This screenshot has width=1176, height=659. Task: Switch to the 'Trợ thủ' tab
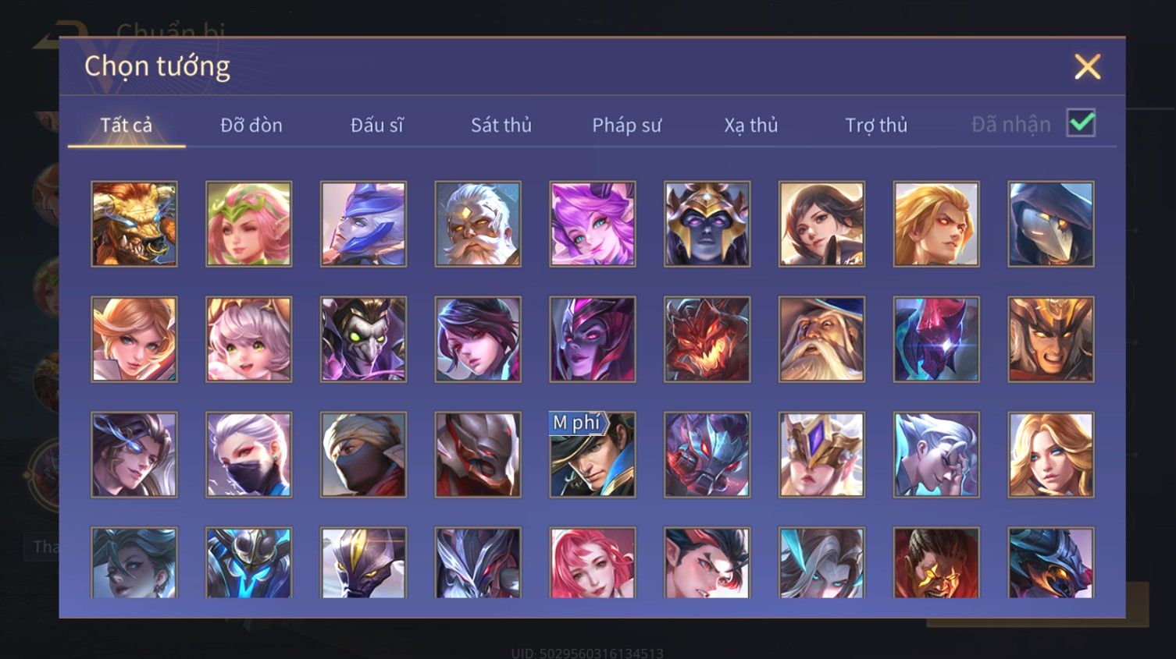point(876,125)
